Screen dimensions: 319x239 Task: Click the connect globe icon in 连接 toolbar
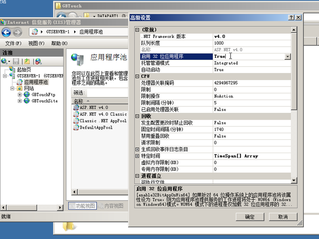(4, 61)
